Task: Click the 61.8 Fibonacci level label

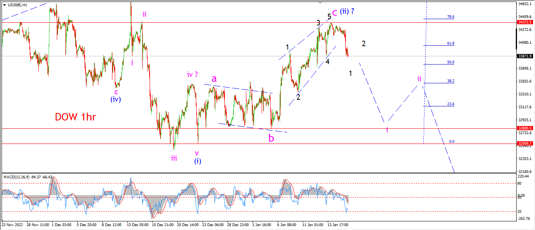Action: click(x=450, y=43)
